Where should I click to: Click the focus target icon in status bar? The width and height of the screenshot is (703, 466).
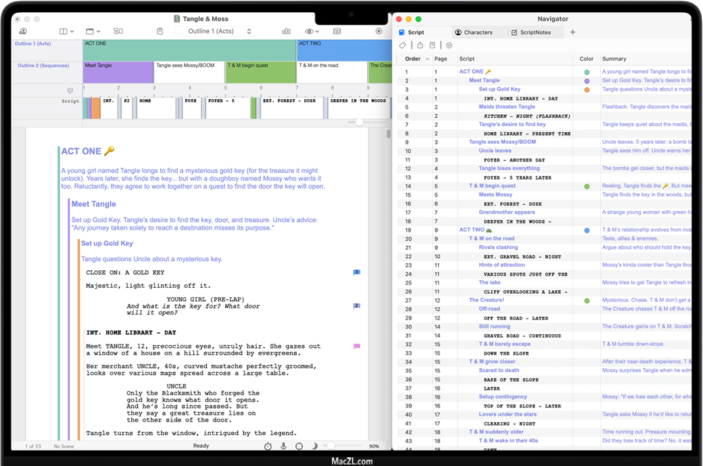(299, 446)
